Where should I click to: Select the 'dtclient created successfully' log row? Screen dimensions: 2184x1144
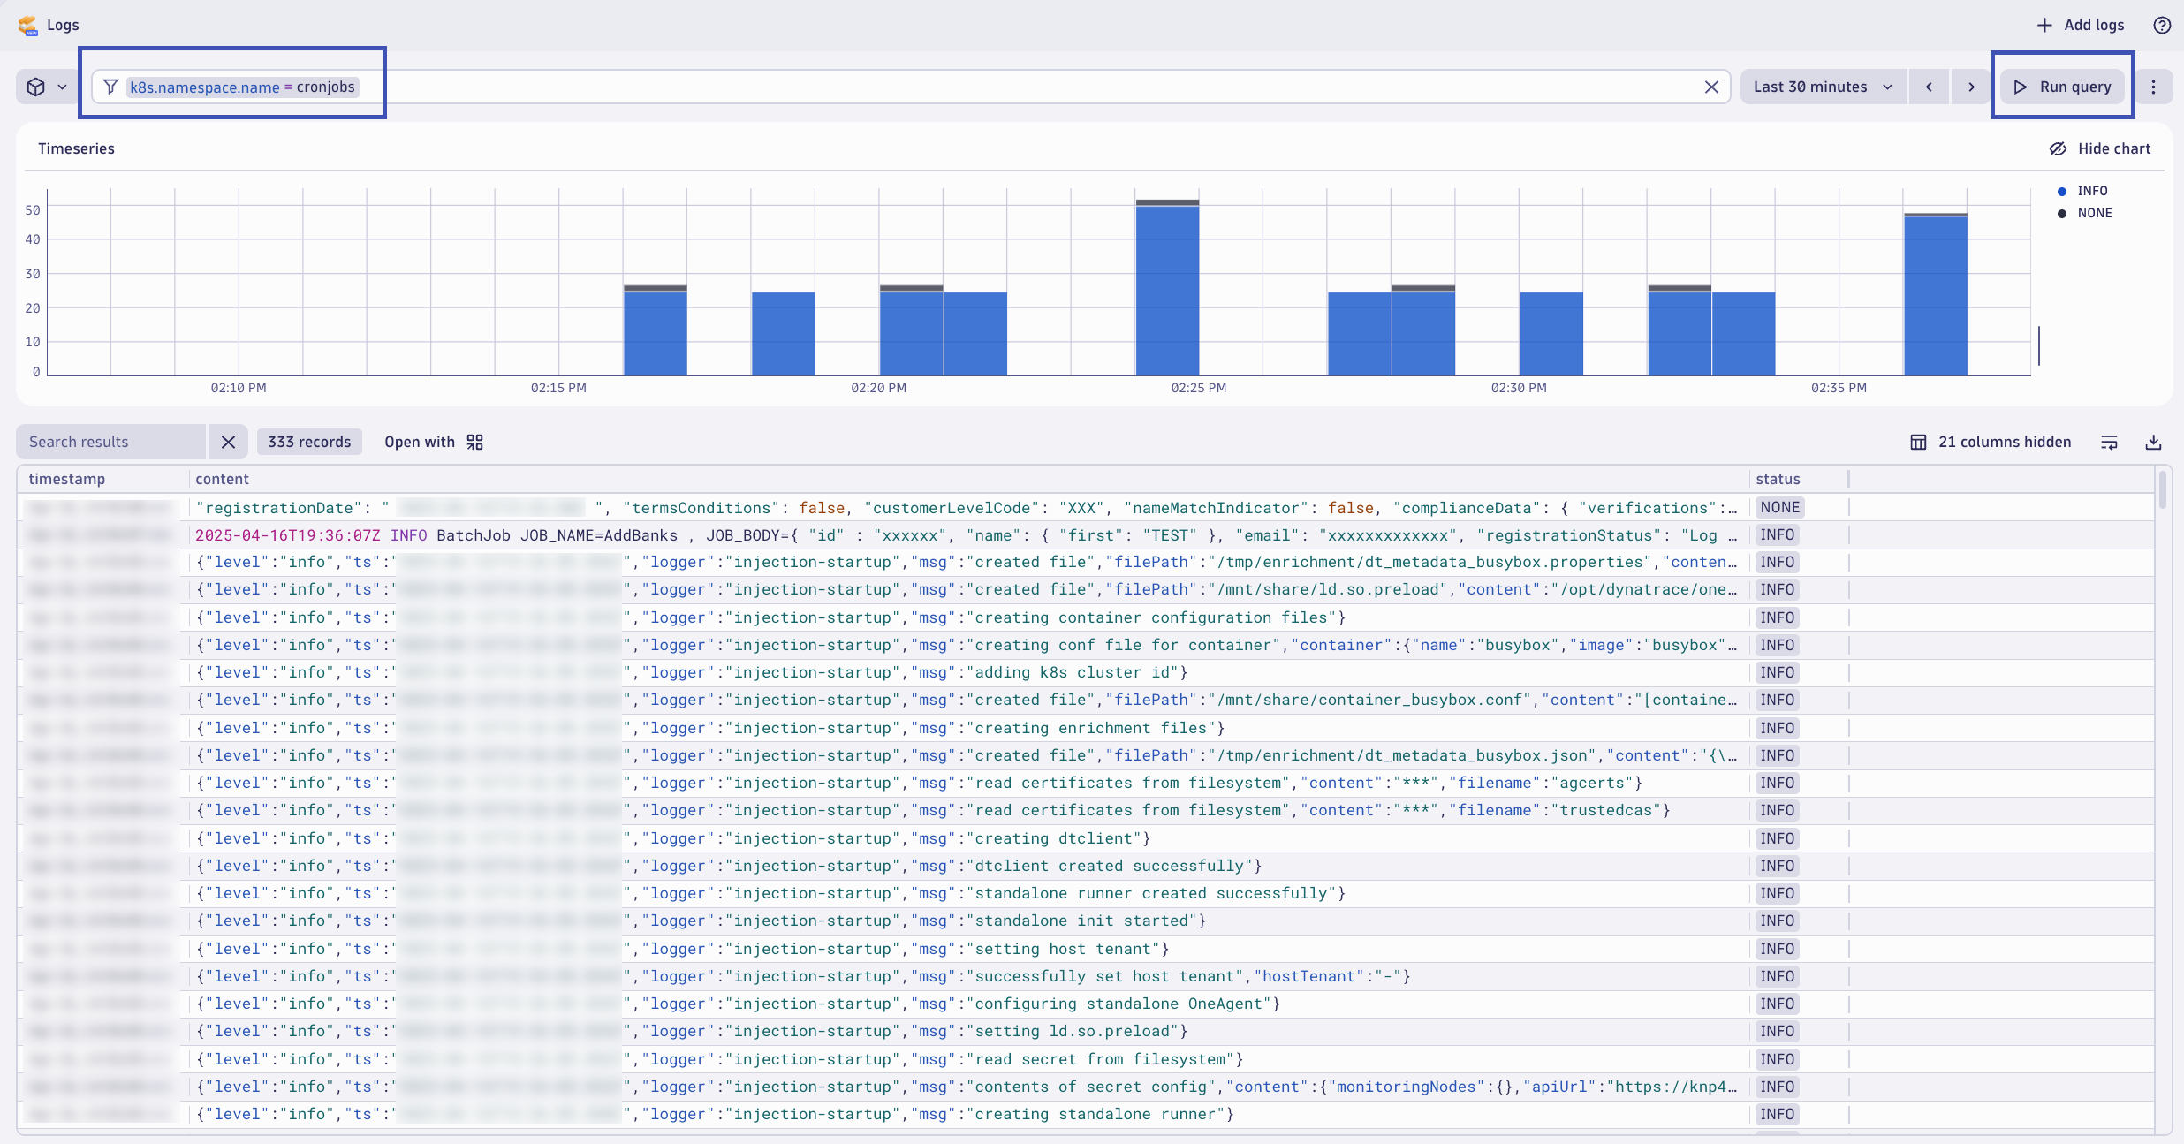pos(1086,866)
